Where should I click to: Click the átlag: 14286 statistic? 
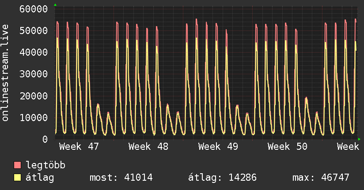222,178
